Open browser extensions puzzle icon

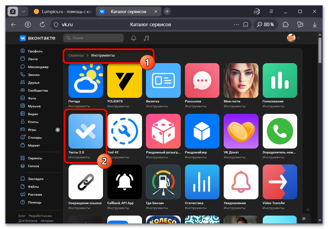tap(286, 25)
